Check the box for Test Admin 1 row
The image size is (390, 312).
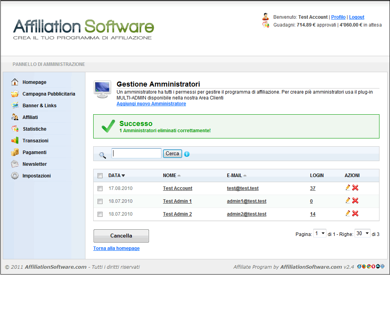click(x=100, y=201)
